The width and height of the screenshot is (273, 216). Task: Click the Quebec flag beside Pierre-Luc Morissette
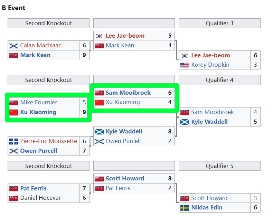[13, 141]
